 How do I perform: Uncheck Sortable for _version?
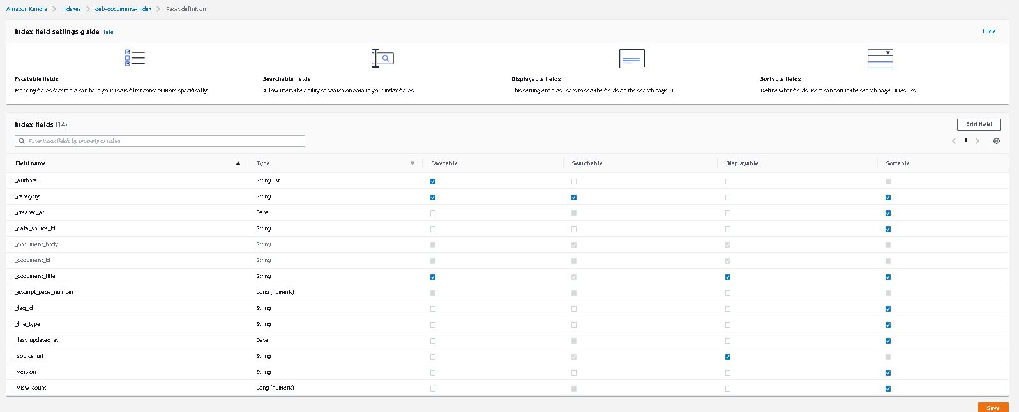click(888, 372)
